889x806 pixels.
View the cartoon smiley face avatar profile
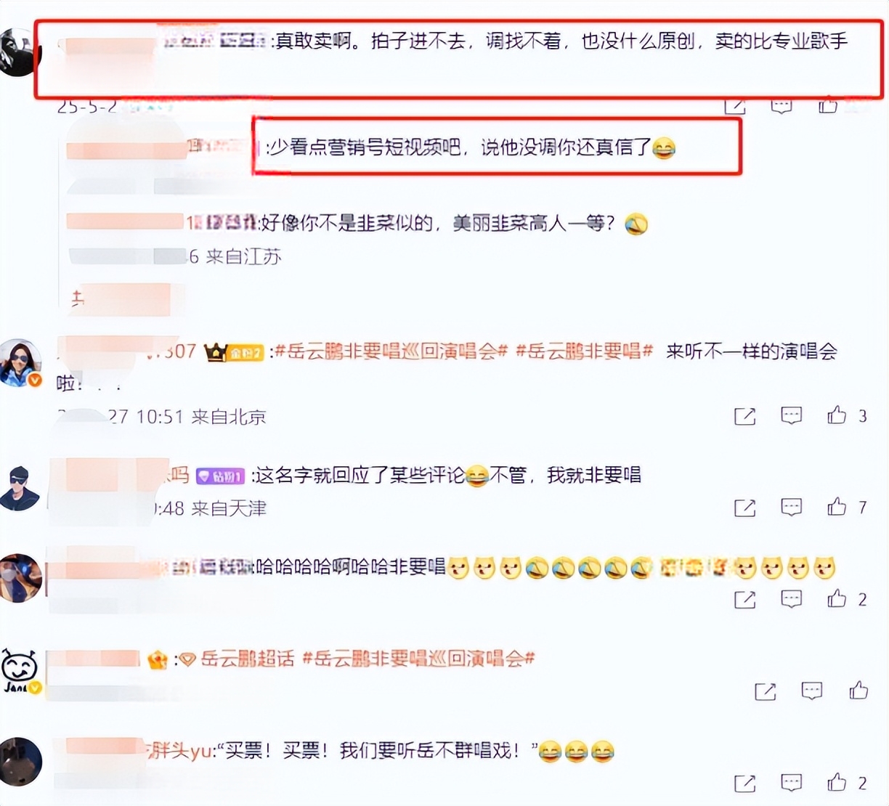pyautogui.click(x=20, y=669)
